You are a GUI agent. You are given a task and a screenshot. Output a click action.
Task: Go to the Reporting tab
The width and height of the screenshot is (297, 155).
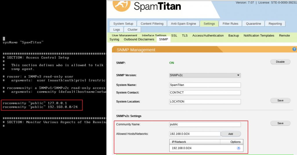(275, 24)
